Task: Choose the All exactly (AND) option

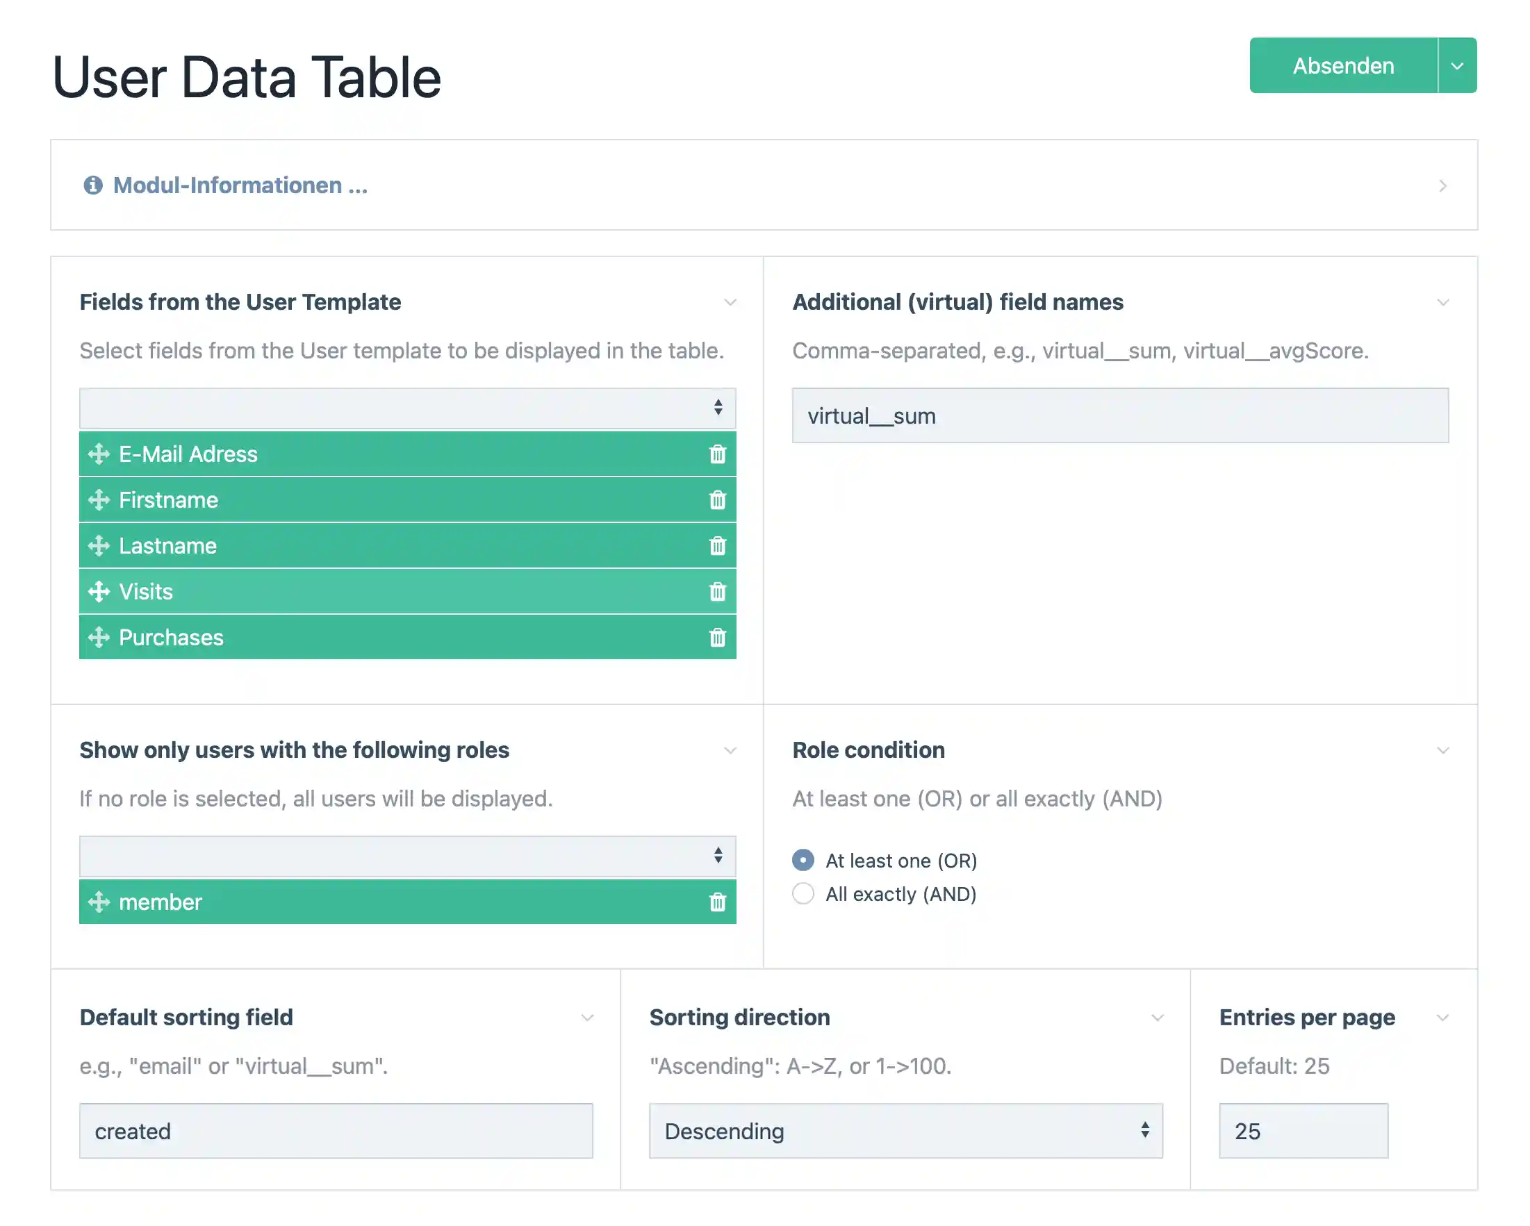Action: pos(803,893)
